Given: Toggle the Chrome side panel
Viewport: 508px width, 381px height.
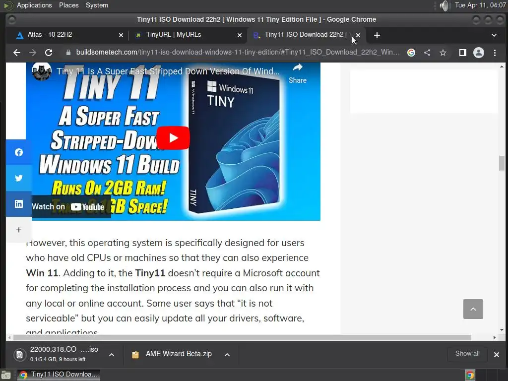Looking at the screenshot, I should pos(463,53).
